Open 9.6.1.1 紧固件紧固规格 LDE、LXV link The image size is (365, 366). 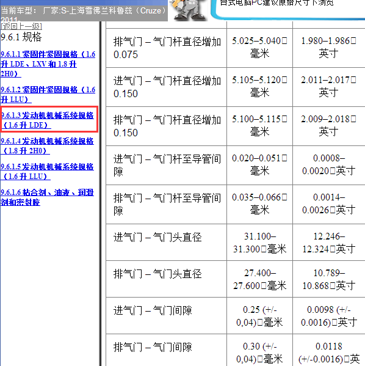pyautogui.click(x=48, y=64)
